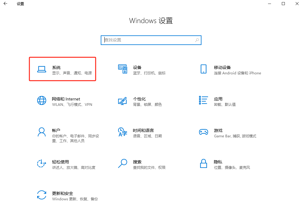Screen dimensions: 301x212
Task: Open 轻松使用 settings title
Action: click(x=61, y=162)
